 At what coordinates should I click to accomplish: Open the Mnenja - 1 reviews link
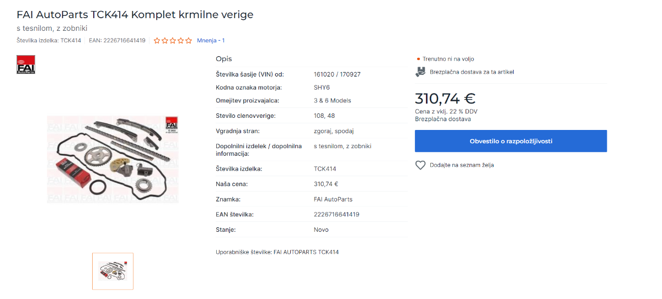[211, 40]
